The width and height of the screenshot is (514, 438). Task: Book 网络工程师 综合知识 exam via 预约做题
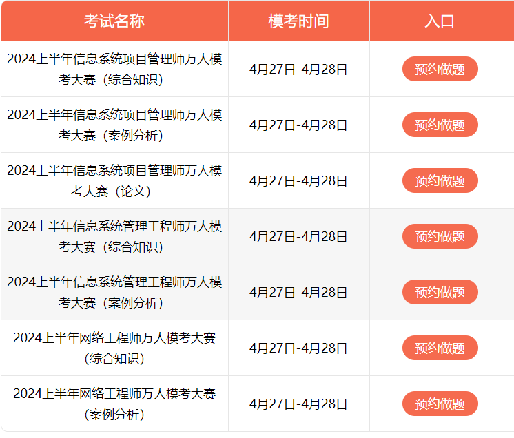pos(440,348)
